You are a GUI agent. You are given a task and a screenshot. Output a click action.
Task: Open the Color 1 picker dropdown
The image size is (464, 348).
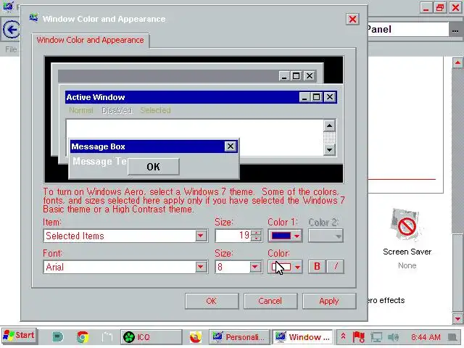pyautogui.click(x=285, y=236)
